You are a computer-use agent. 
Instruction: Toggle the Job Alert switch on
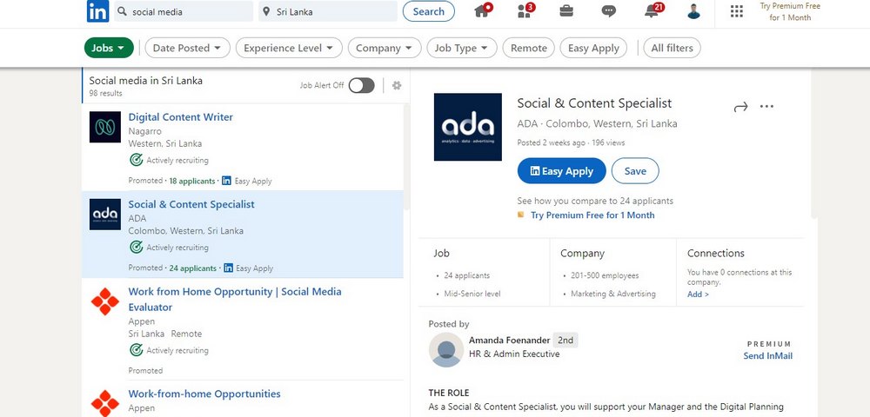[x=362, y=85]
